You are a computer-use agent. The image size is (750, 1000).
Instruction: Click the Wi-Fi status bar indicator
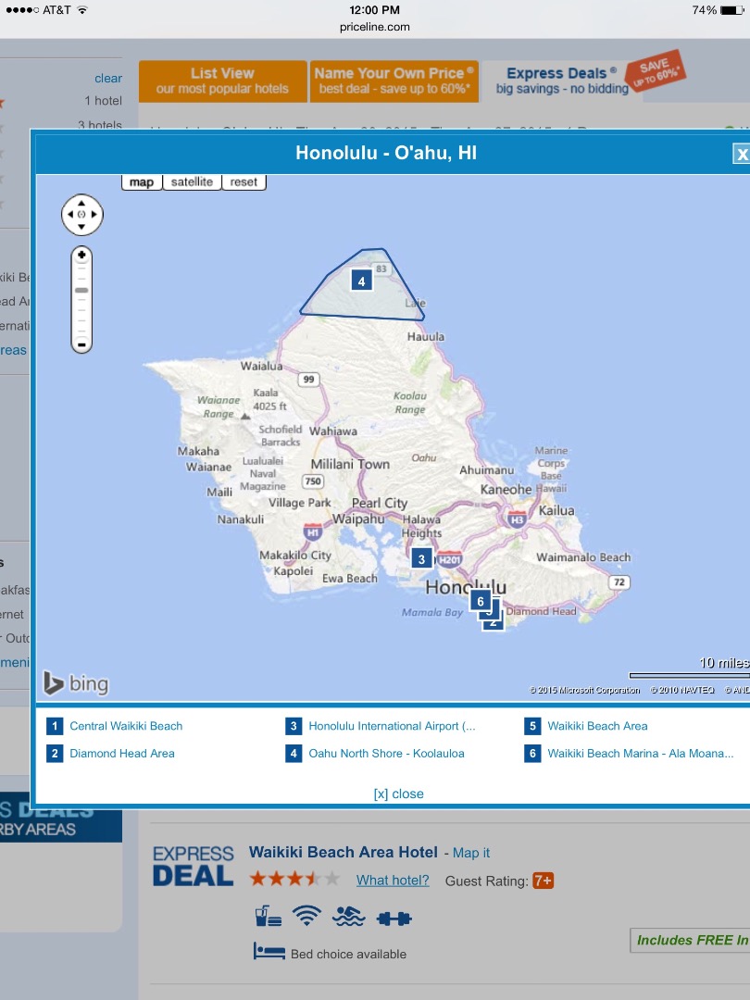(x=82, y=9)
